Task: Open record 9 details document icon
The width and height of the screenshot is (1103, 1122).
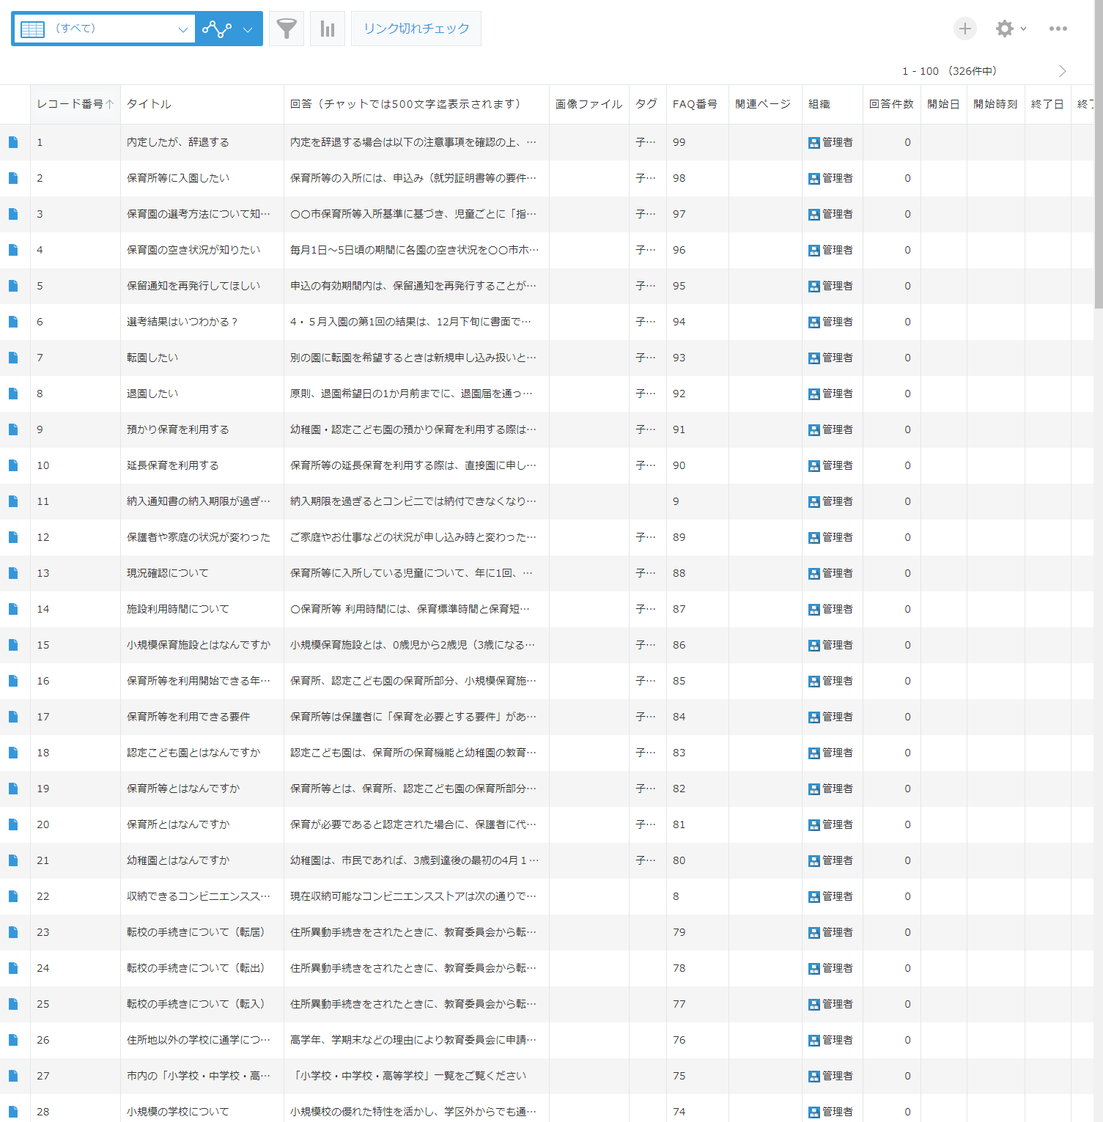Action: [x=13, y=429]
